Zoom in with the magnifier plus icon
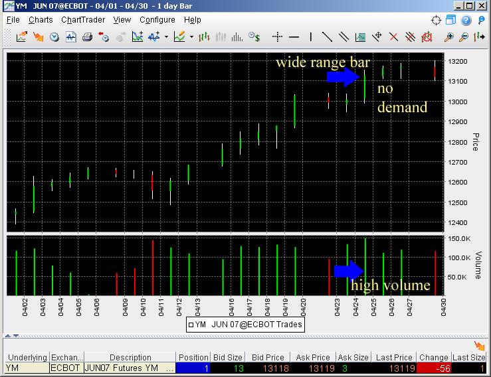 pos(448,37)
